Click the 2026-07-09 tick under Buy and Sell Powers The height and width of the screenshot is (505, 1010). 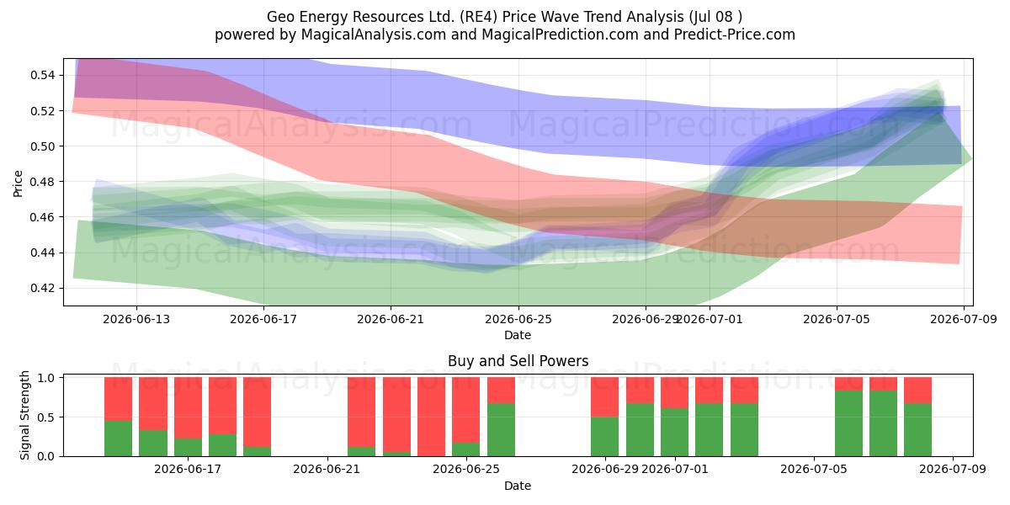point(953,470)
